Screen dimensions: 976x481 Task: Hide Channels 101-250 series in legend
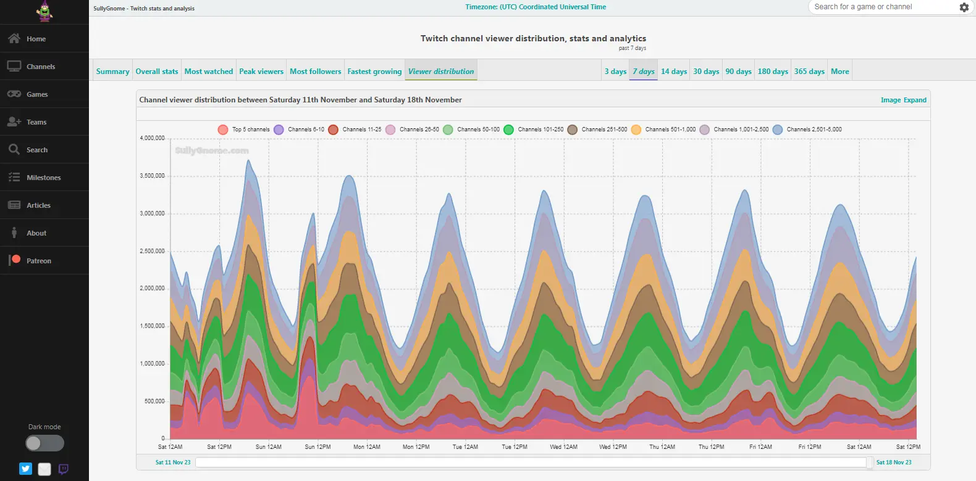pyautogui.click(x=508, y=129)
